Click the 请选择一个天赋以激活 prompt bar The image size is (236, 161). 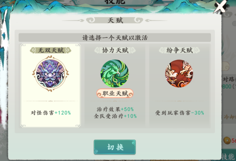[x=115, y=37]
